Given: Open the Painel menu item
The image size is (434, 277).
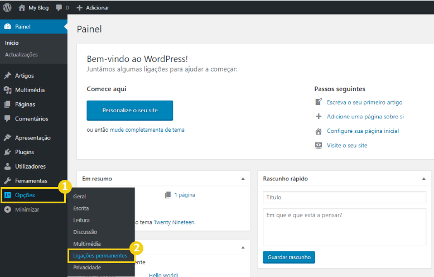Looking at the screenshot, I should (33, 27).
